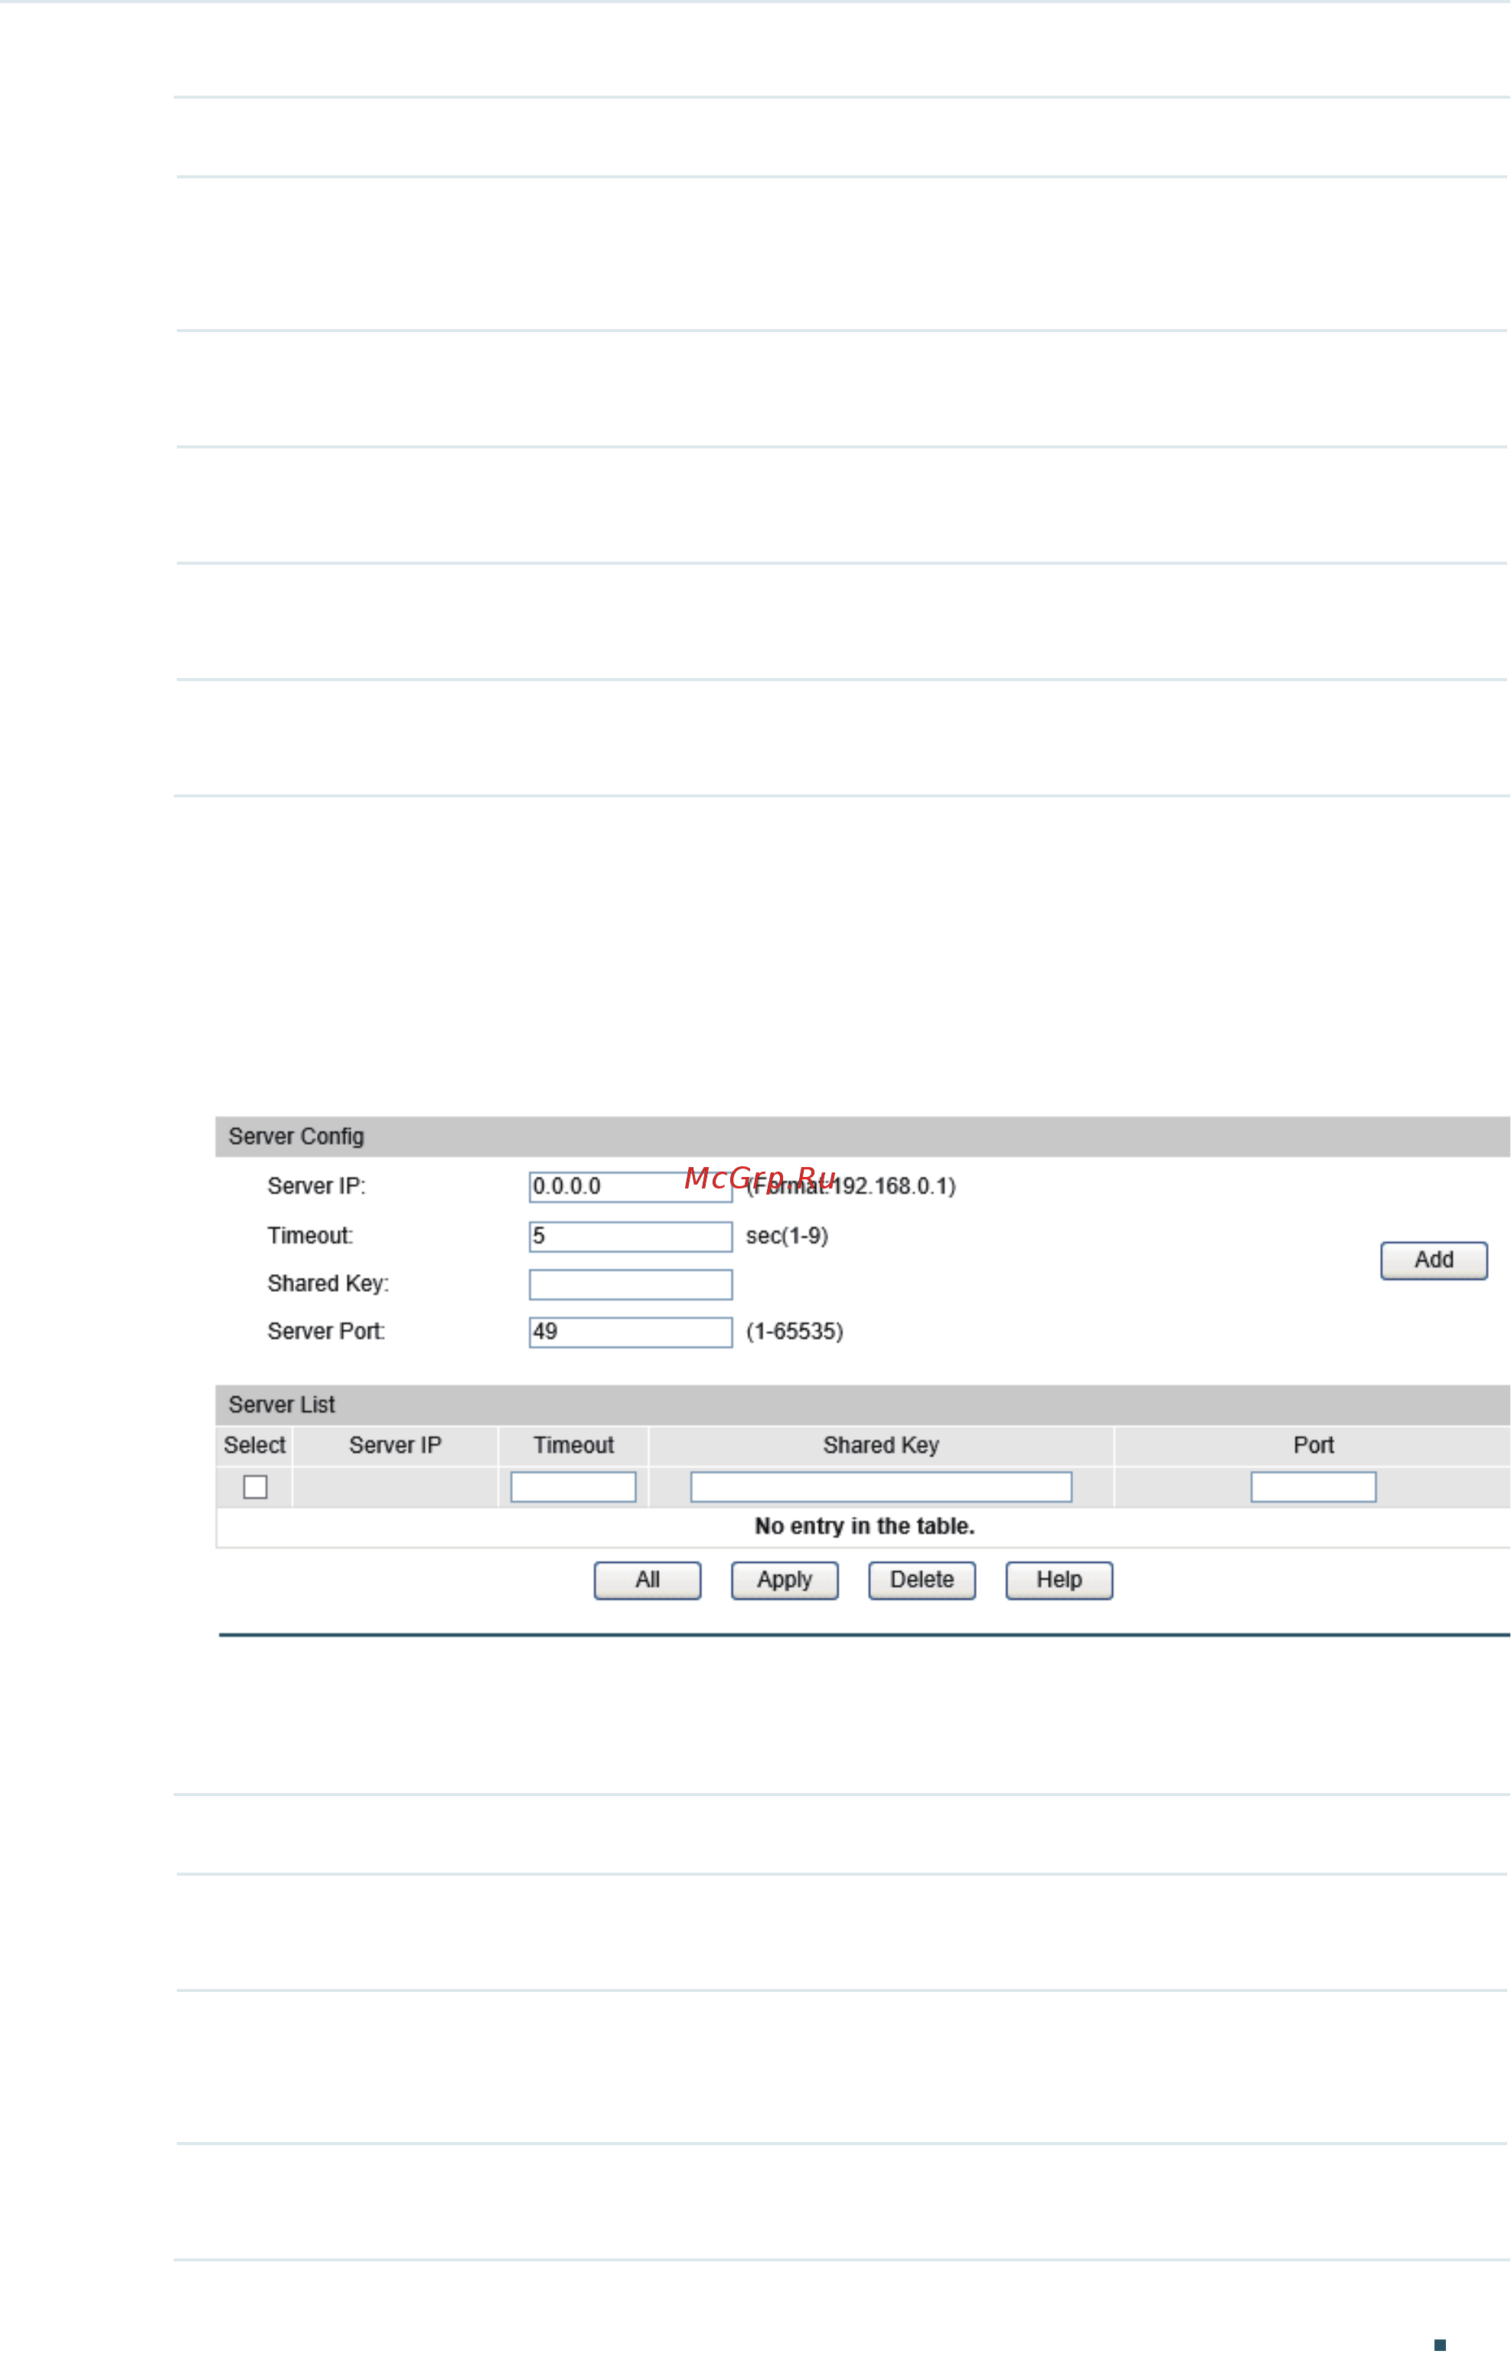The height and width of the screenshot is (2354, 1511).
Task: Click the Shared Key column header
Action: [x=881, y=1446]
